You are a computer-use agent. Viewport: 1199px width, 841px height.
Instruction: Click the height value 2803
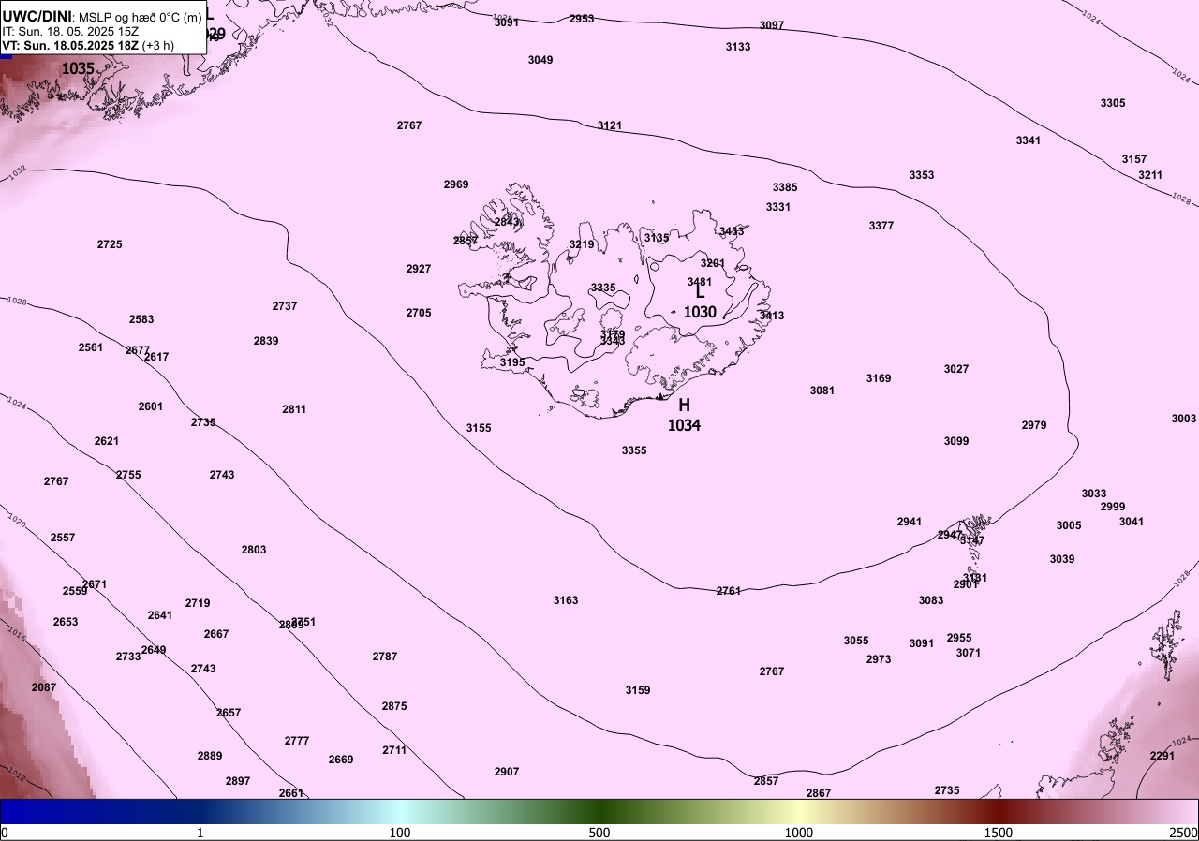click(254, 550)
